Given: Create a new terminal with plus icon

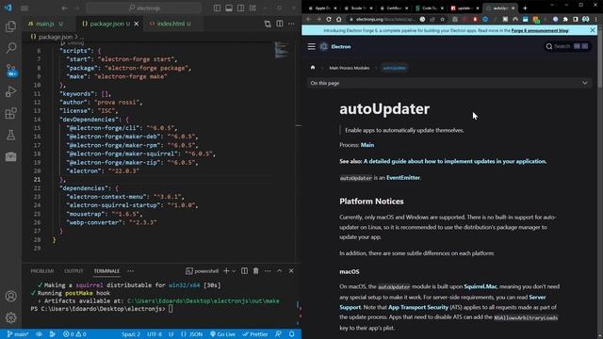Looking at the screenshot, I should [x=226, y=271].
